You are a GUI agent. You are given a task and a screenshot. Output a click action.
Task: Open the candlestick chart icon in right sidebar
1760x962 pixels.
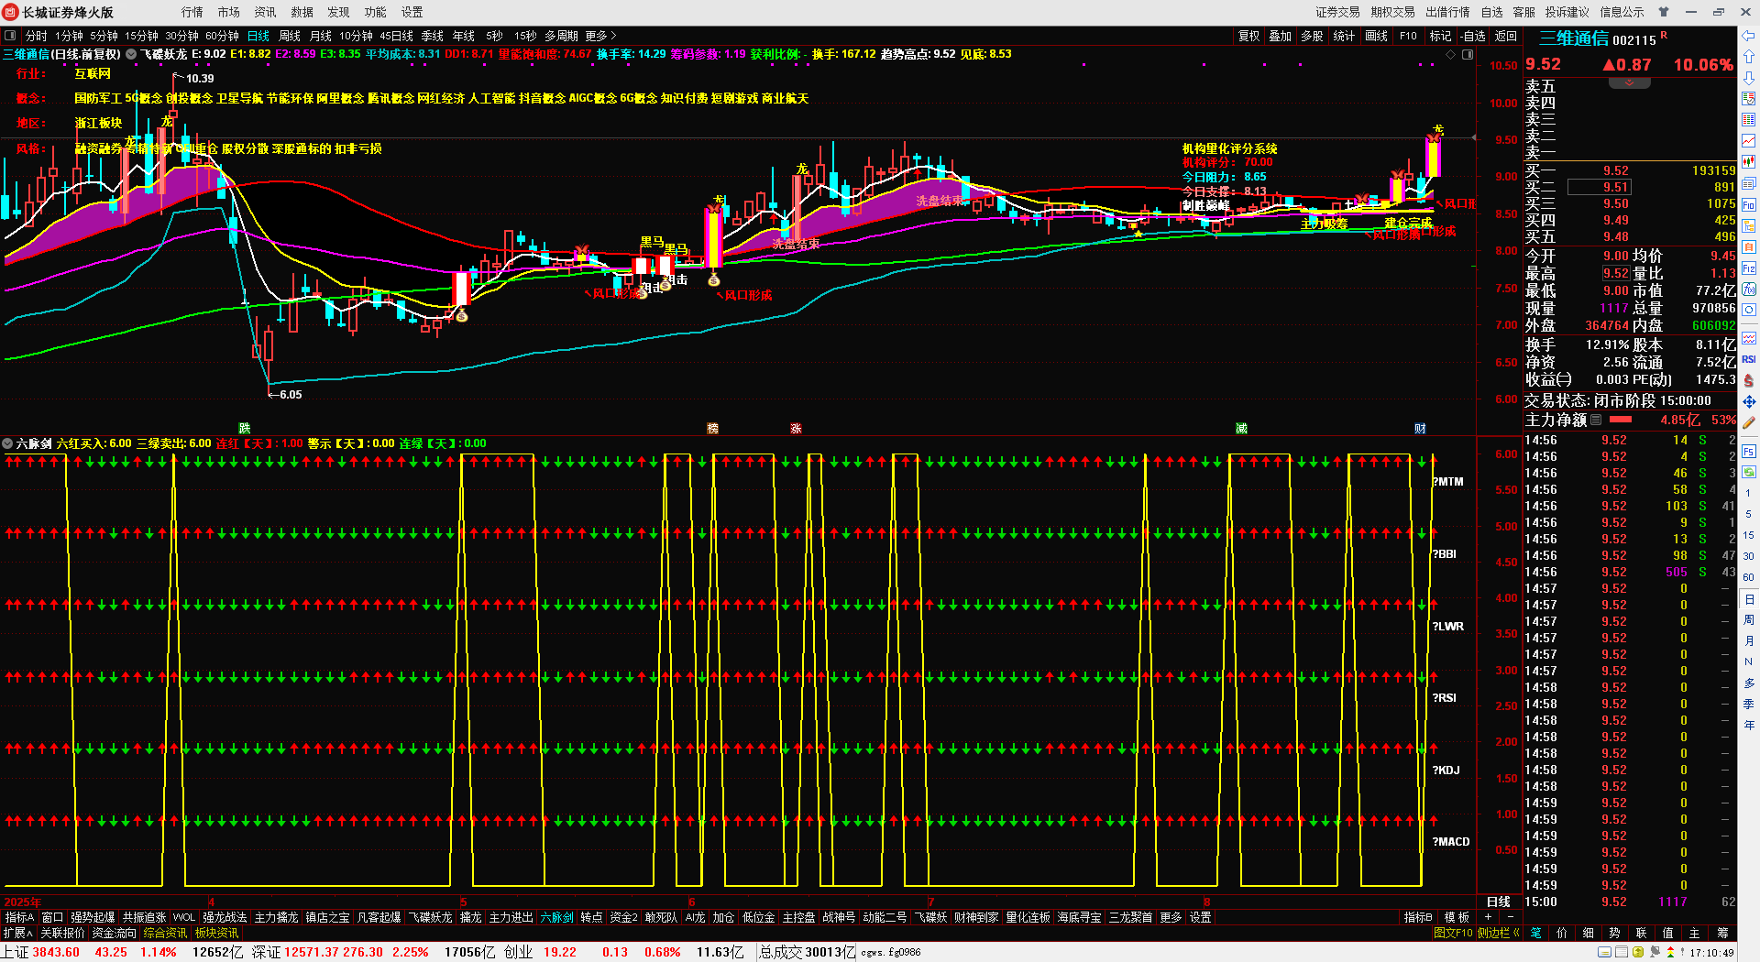(1749, 161)
